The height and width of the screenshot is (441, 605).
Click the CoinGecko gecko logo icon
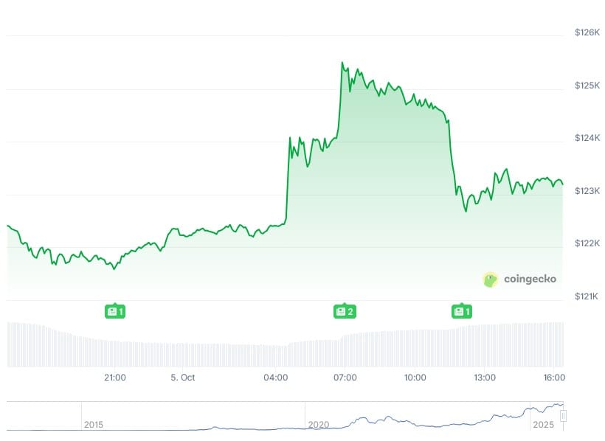tap(491, 279)
